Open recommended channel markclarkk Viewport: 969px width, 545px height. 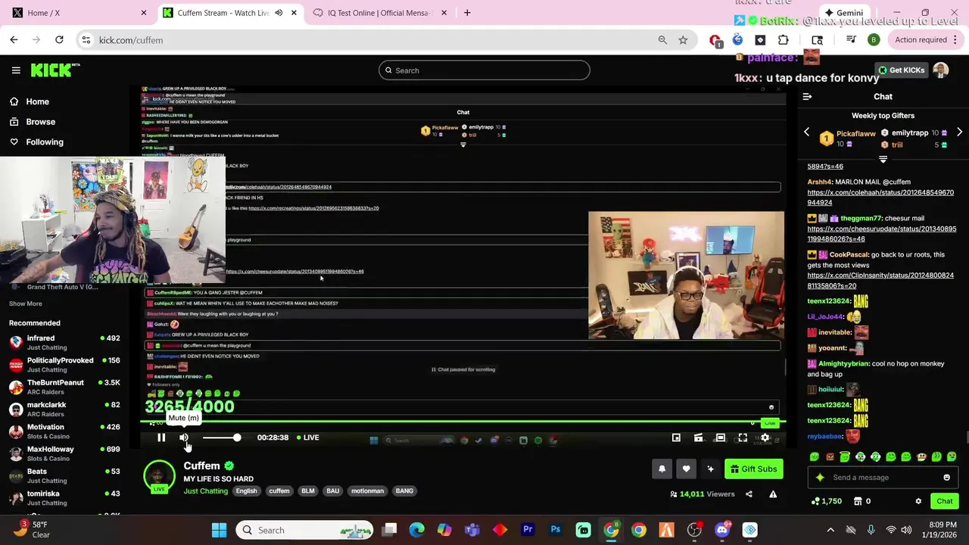point(64,409)
